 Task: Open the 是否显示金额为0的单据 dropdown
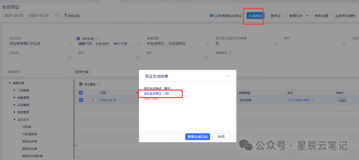coord(246,43)
